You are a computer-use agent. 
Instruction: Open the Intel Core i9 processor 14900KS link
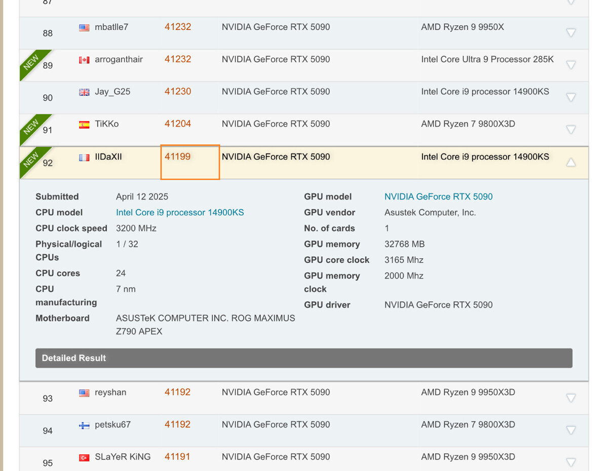tap(180, 213)
